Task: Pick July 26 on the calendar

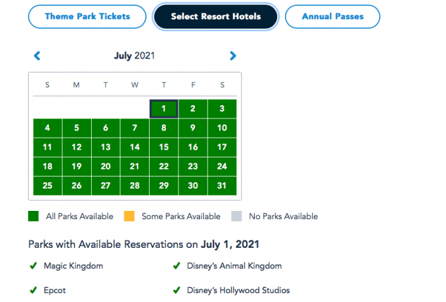Action: [x=76, y=185]
